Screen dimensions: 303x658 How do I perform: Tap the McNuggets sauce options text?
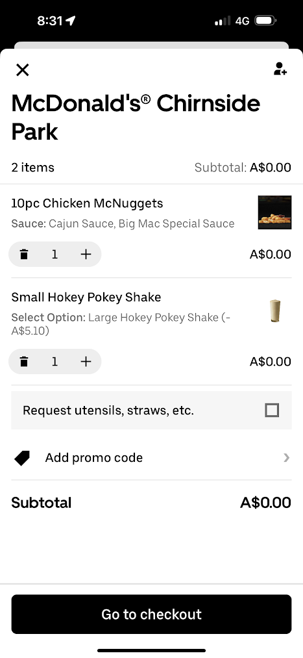click(123, 223)
